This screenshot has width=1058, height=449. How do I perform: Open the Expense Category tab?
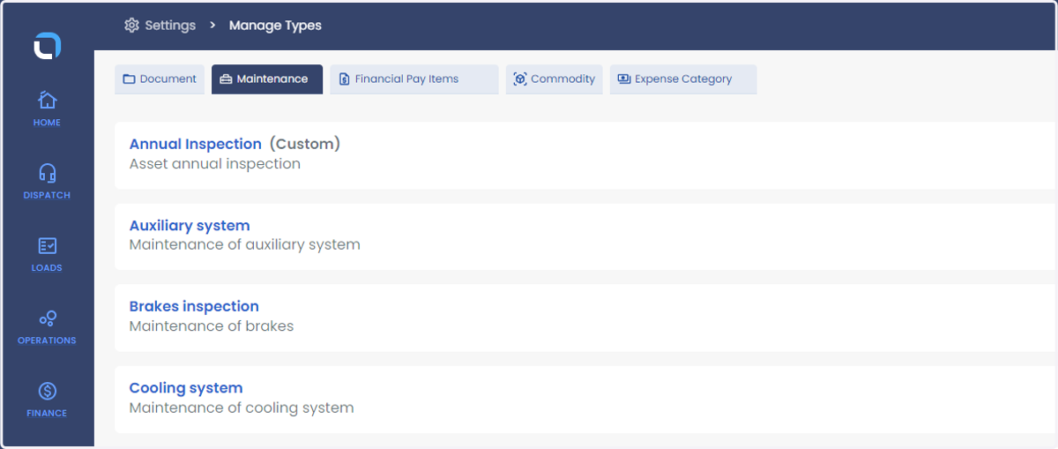tap(683, 79)
